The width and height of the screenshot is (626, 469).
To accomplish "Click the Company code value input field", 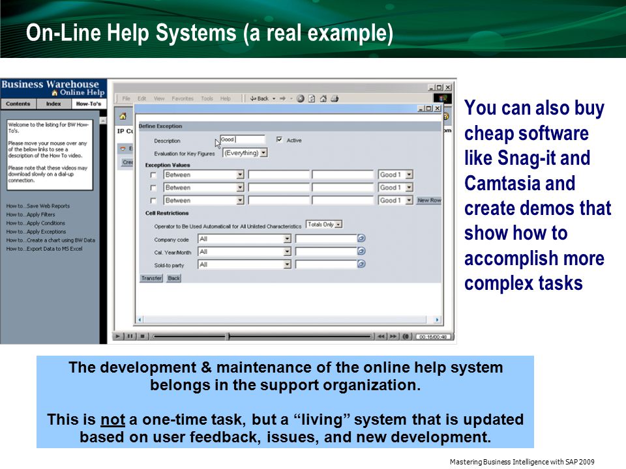I will (x=326, y=239).
